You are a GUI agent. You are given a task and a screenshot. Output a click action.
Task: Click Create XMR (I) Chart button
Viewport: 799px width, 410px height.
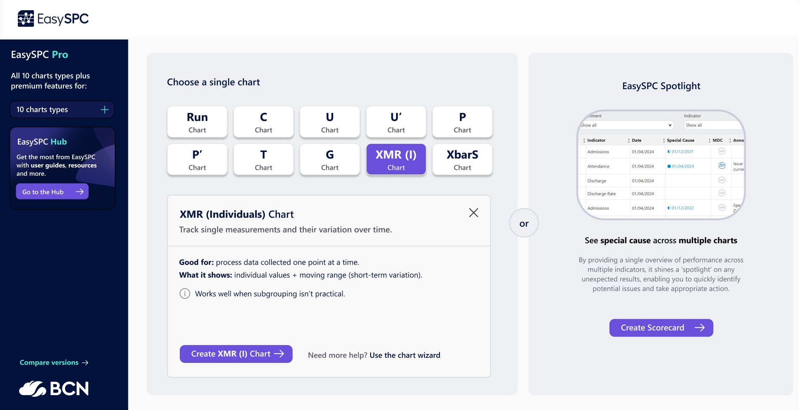[236, 354]
